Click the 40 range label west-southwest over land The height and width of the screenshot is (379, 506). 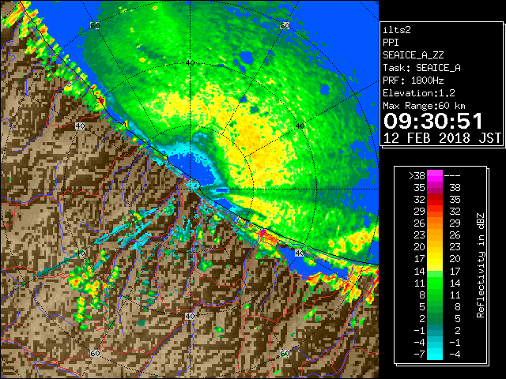[x=80, y=253]
